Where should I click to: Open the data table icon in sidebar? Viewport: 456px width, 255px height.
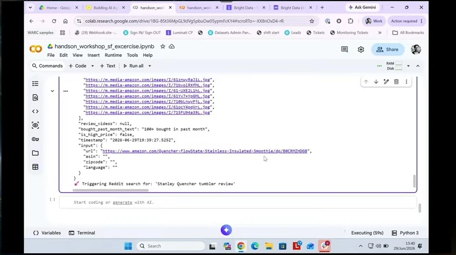click(35, 167)
